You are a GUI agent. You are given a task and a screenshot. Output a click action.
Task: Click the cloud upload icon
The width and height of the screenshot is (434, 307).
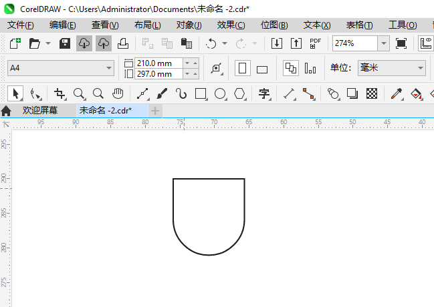tap(104, 43)
